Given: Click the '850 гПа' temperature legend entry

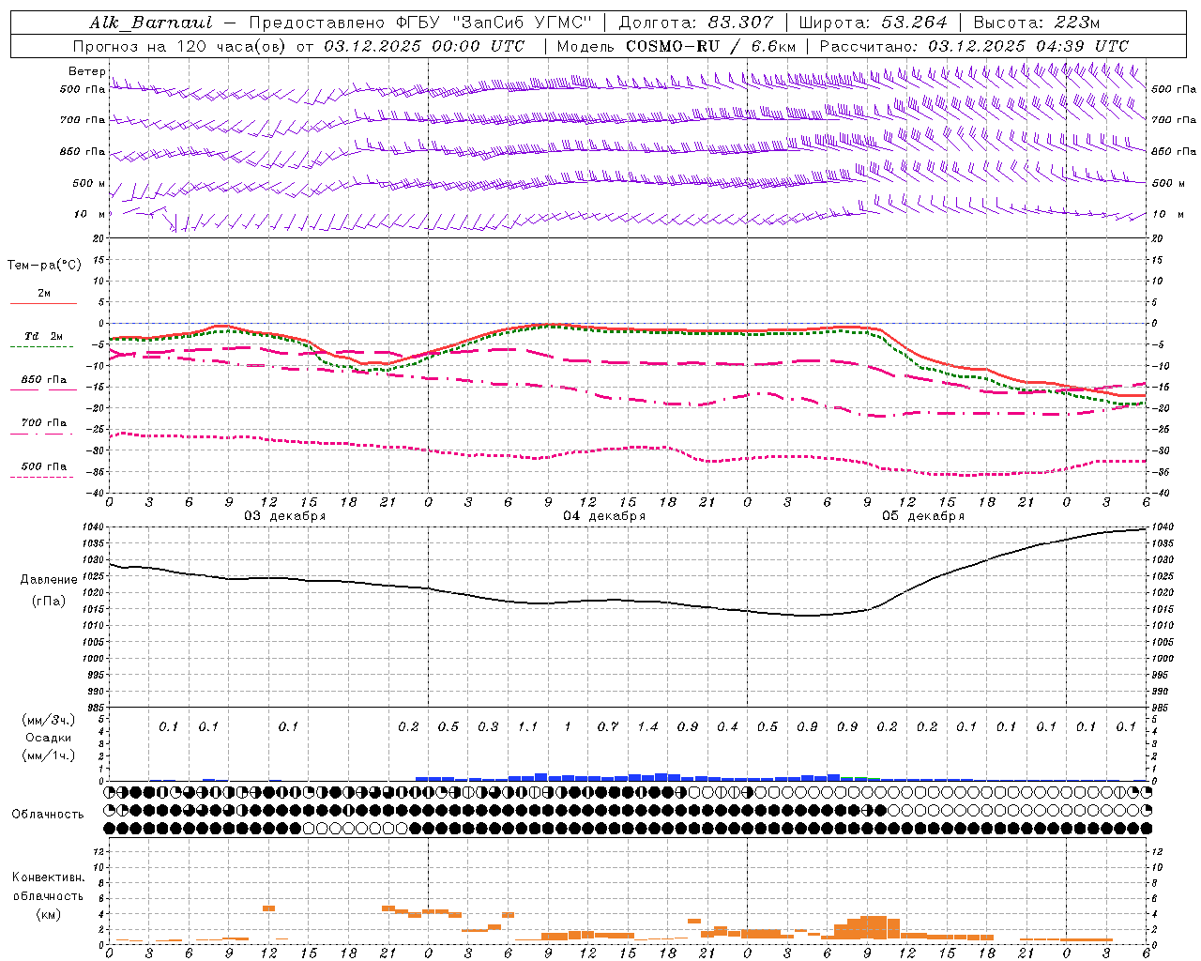Looking at the screenshot, I should point(43,380).
